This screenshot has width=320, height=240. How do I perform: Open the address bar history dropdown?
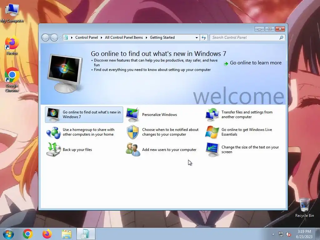pyautogui.click(x=197, y=37)
